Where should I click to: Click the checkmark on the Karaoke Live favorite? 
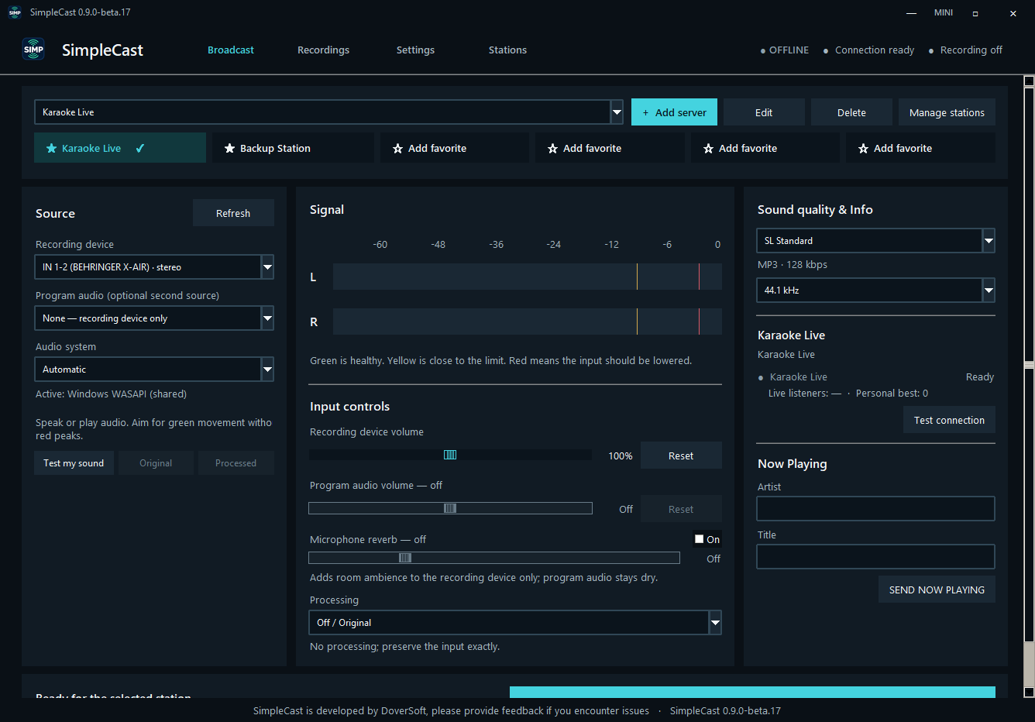tap(140, 148)
